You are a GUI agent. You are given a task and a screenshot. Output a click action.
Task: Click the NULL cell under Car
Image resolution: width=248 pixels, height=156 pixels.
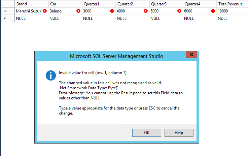click(65, 19)
